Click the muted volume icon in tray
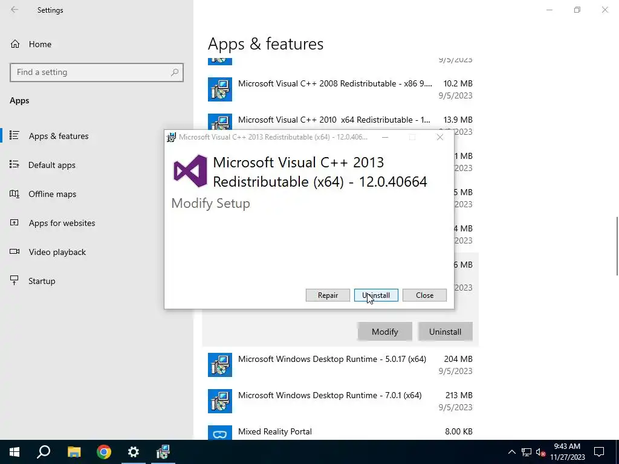The height and width of the screenshot is (464, 619). pyautogui.click(x=540, y=452)
